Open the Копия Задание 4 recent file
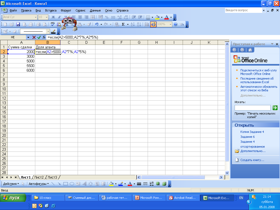The height and width of the screenshot is (210, 280). click(x=252, y=132)
